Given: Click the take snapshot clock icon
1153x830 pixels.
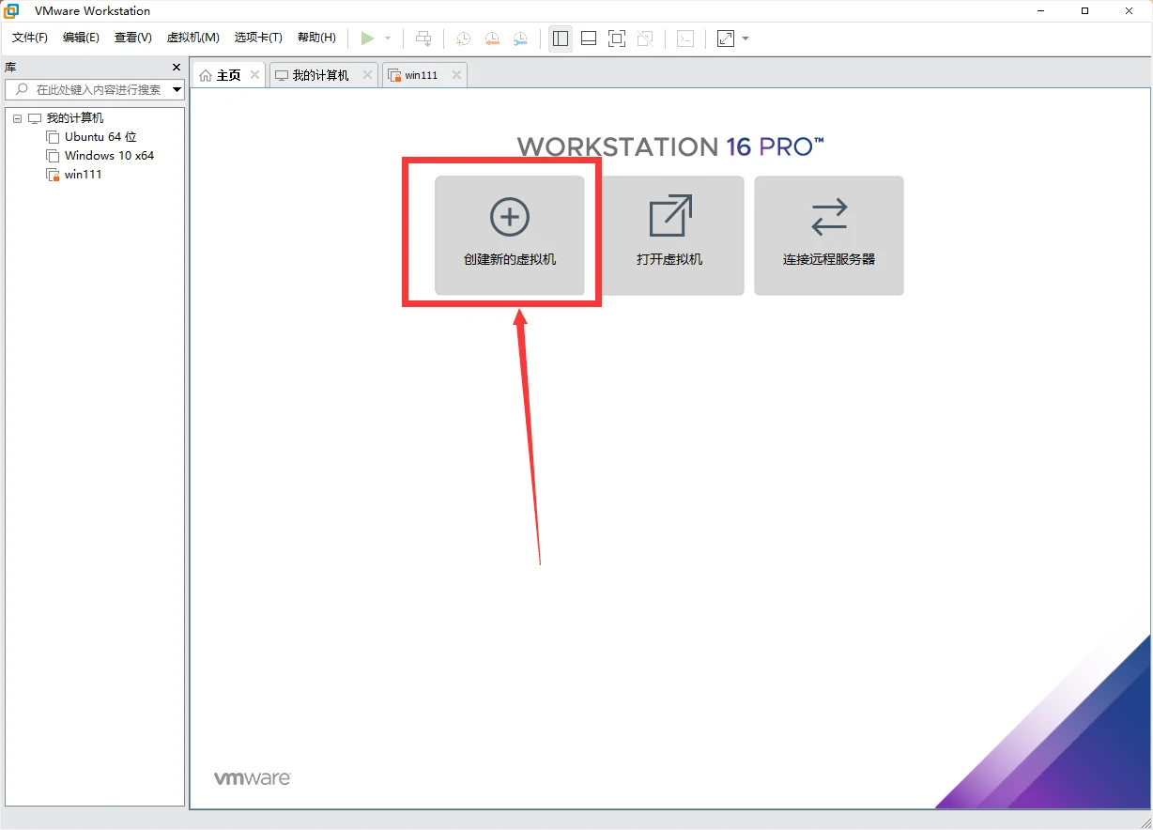Looking at the screenshot, I should 463,38.
